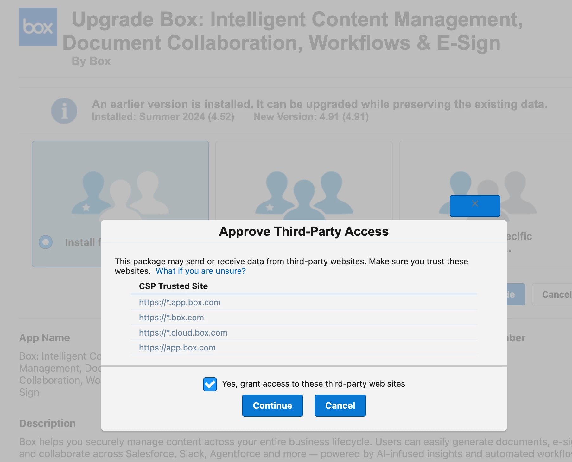Click the CSP Trusted Site column header
This screenshot has width=572, height=462.
(173, 286)
